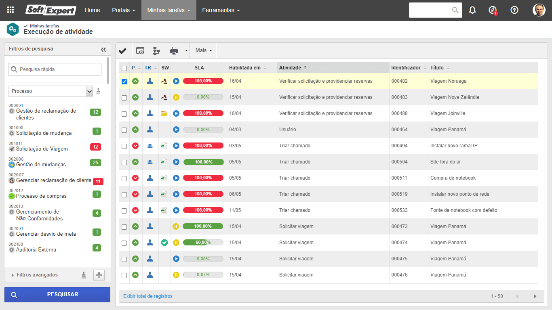Uncheck the Viagem Noruega row checkbox
Screen dimensions: 552x310
coord(124,82)
